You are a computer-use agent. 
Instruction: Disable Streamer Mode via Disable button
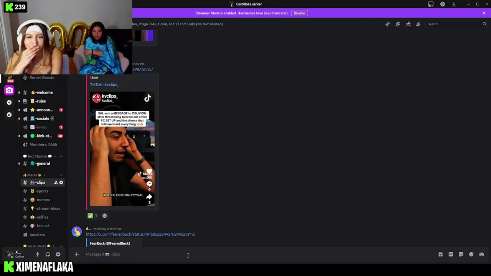pyautogui.click(x=299, y=13)
